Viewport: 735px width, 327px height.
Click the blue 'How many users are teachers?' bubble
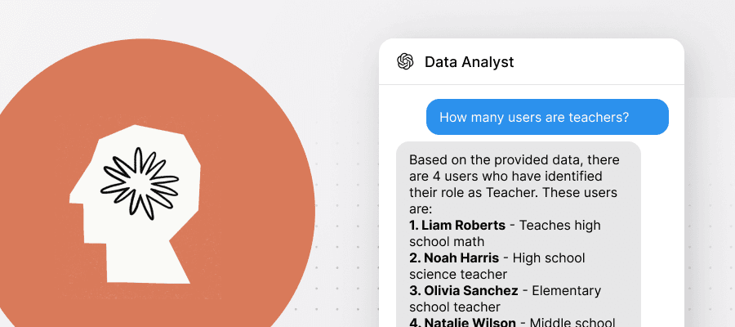pyautogui.click(x=546, y=117)
